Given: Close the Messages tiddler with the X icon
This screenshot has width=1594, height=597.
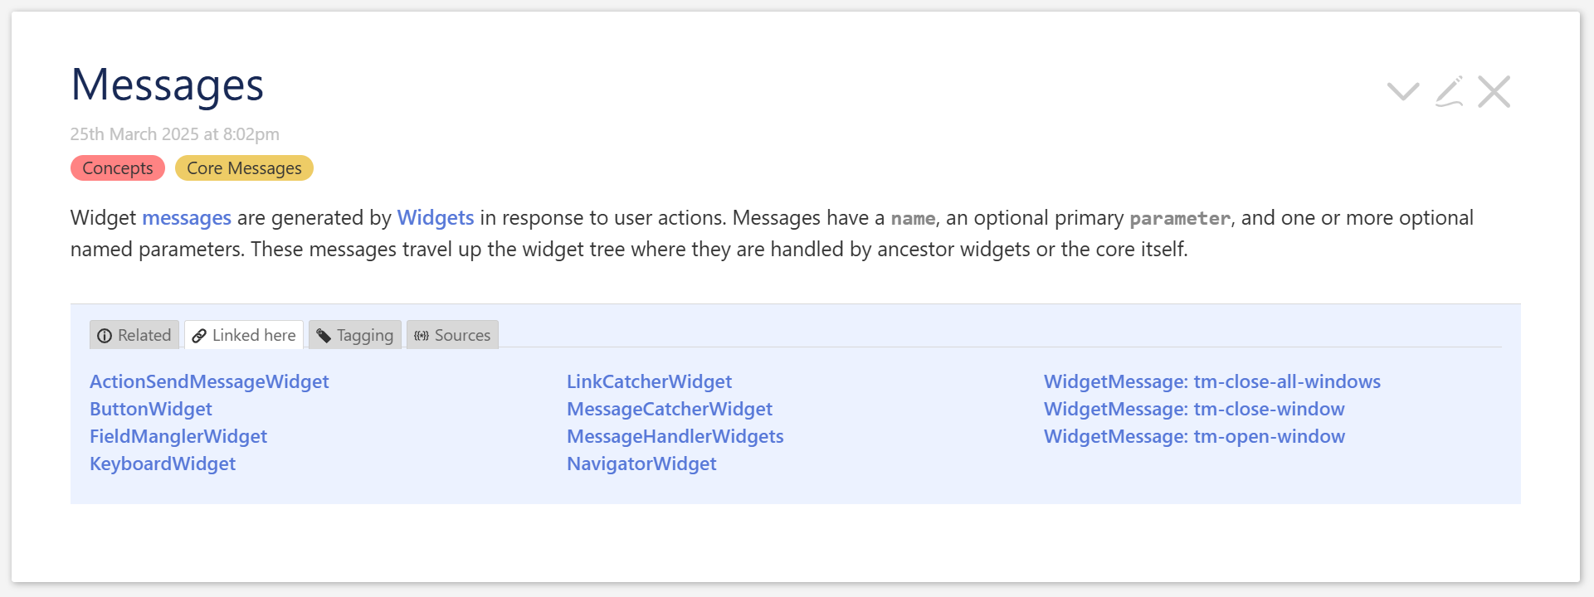Looking at the screenshot, I should coord(1494,91).
